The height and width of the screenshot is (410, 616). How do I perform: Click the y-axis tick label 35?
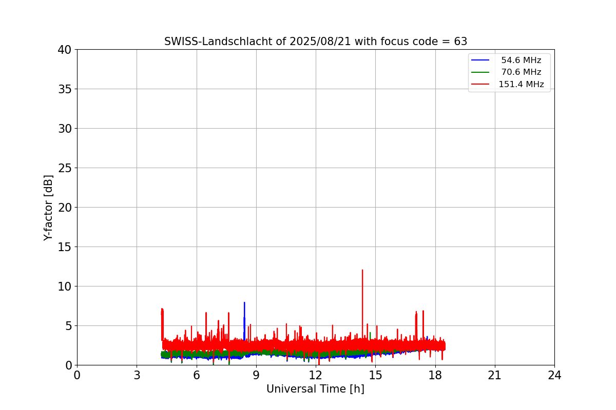pos(65,89)
